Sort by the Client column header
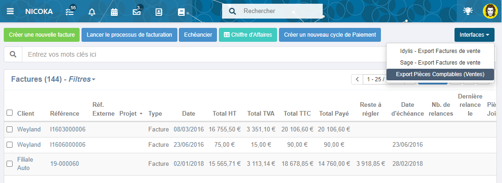Viewport: 502px width, 183px height. point(26,114)
